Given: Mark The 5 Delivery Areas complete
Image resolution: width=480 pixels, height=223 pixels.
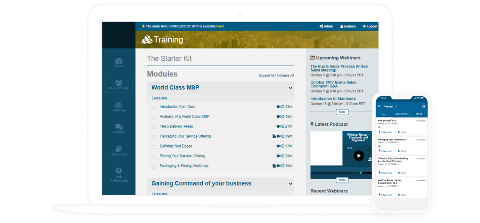Looking at the screenshot, I should pyautogui.click(x=154, y=127).
